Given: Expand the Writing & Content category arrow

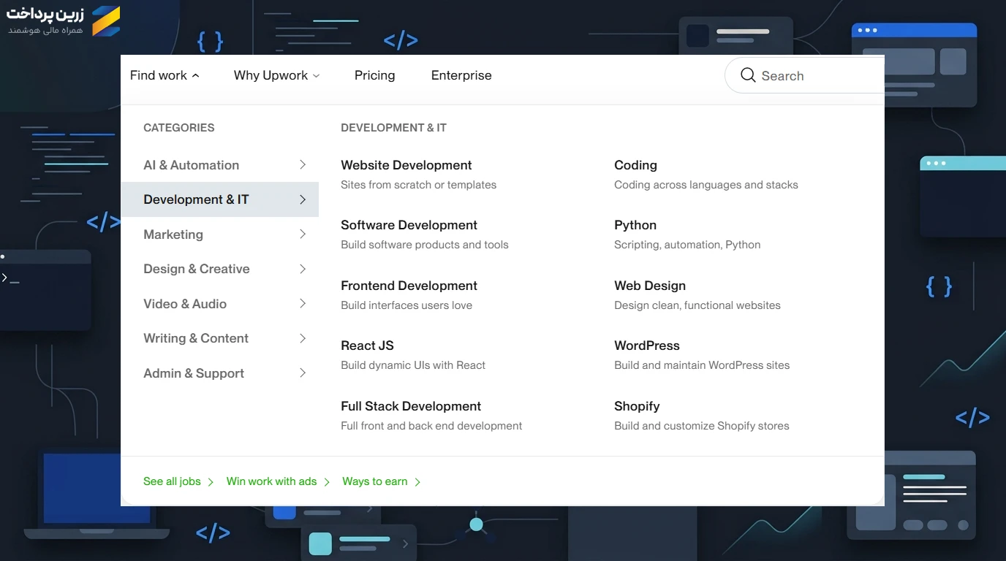Looking at the screenshot, I should 303,338.
